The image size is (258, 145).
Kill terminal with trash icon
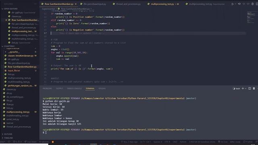tap(254, 89)
